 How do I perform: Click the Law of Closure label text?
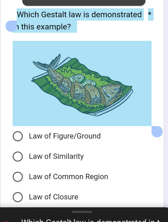point(53,197)
